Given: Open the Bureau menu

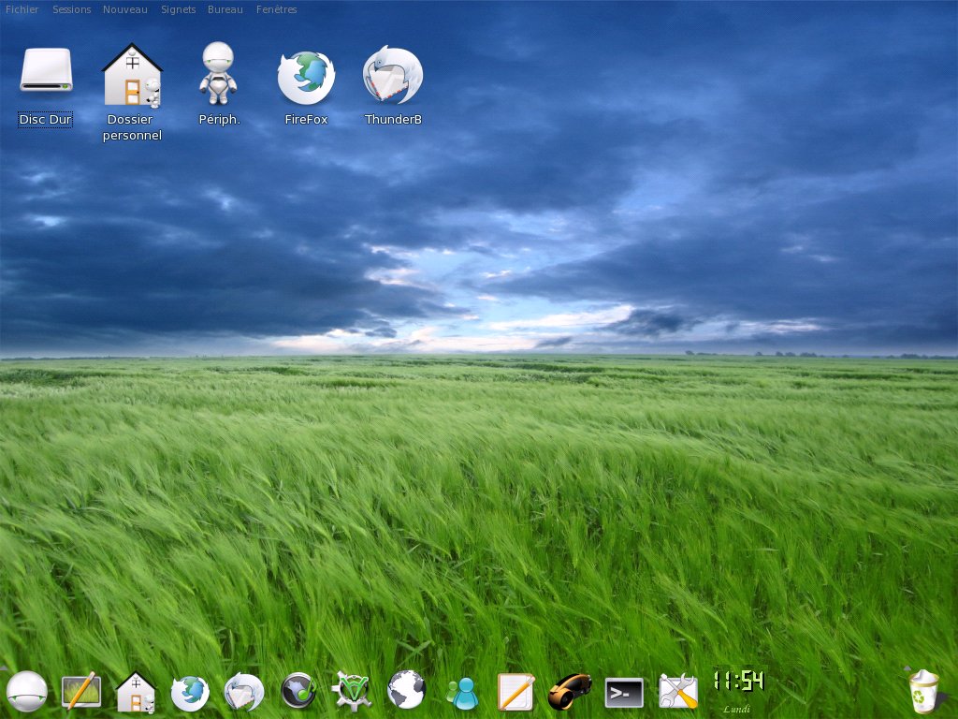Looking at the screenshot, I should pyautogui.click(x=225, y=9).
